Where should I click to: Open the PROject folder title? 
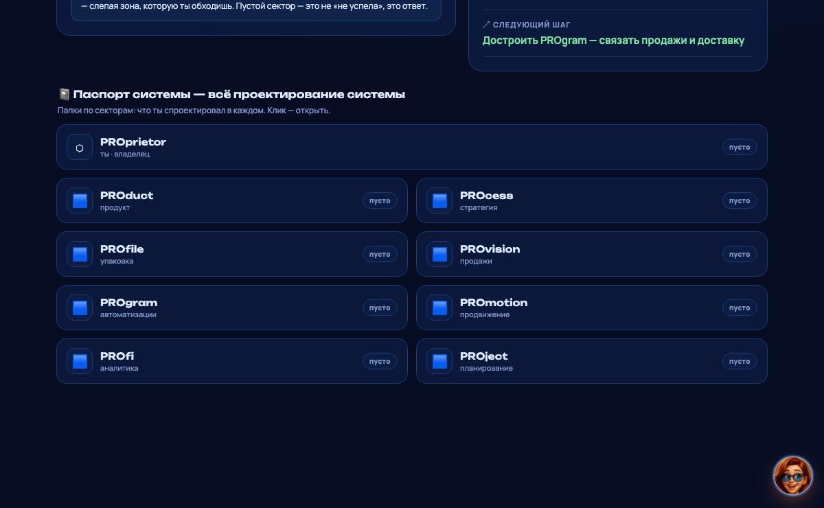click(x=484, y=356)
